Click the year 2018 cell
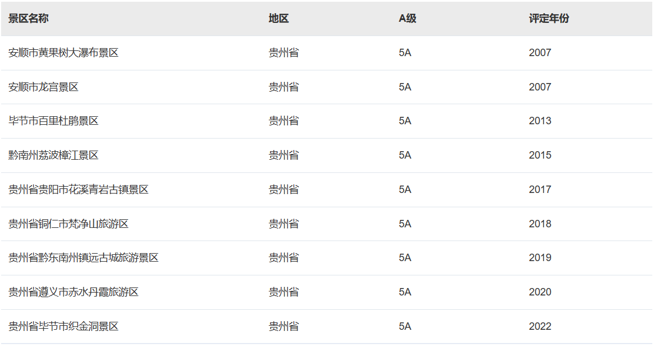 click(540, 223)
